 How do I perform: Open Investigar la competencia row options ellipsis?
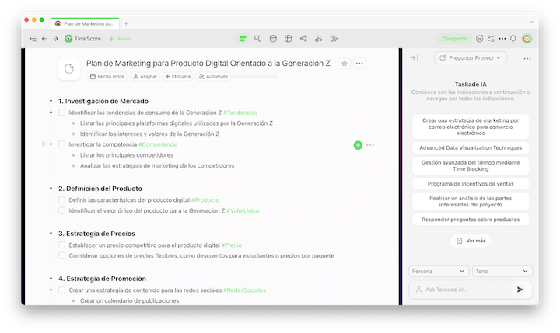tap(370, 145)
